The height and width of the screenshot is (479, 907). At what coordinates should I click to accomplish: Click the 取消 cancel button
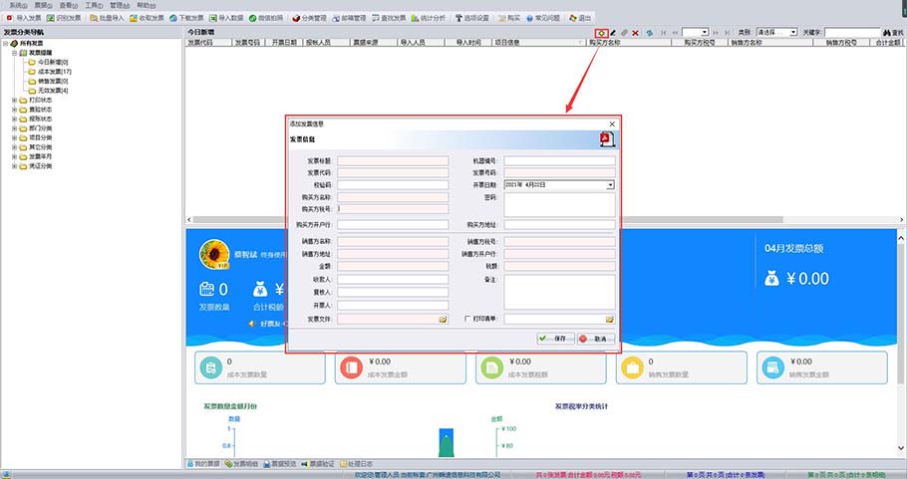[593, 339]
